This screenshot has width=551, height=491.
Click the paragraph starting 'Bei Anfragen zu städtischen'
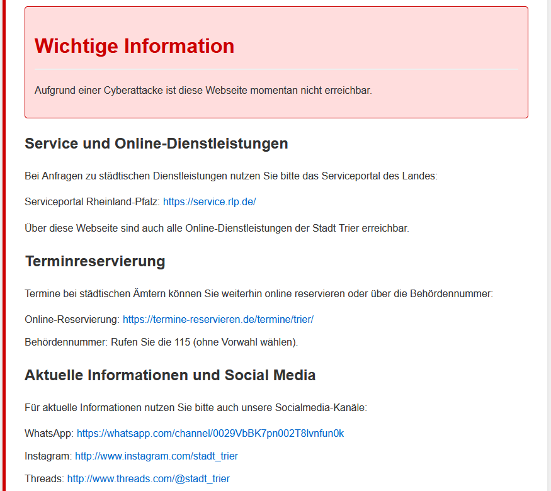click(x=230, y=176)
